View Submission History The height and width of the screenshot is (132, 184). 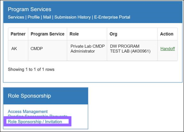[x=72, y=17]
